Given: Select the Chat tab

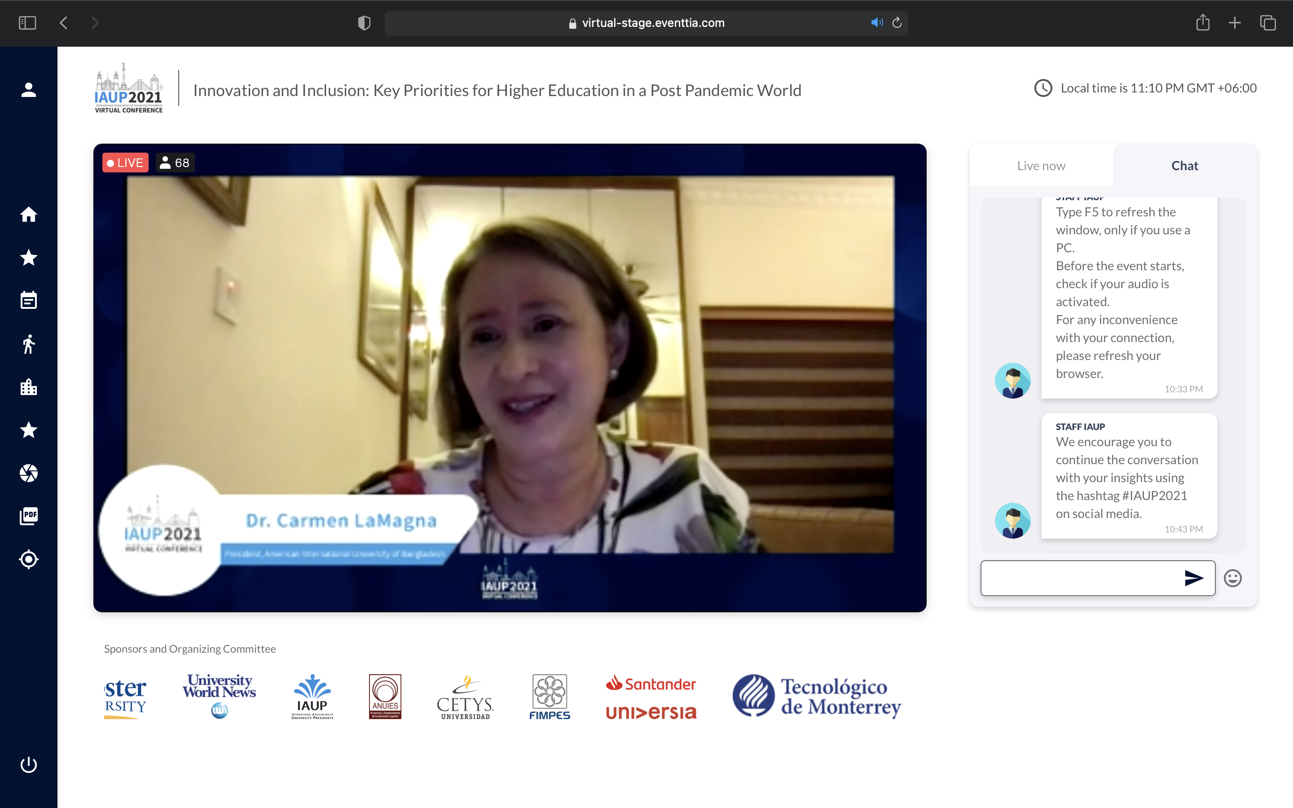Looking at the screenshot, I should pos(1184,166).
